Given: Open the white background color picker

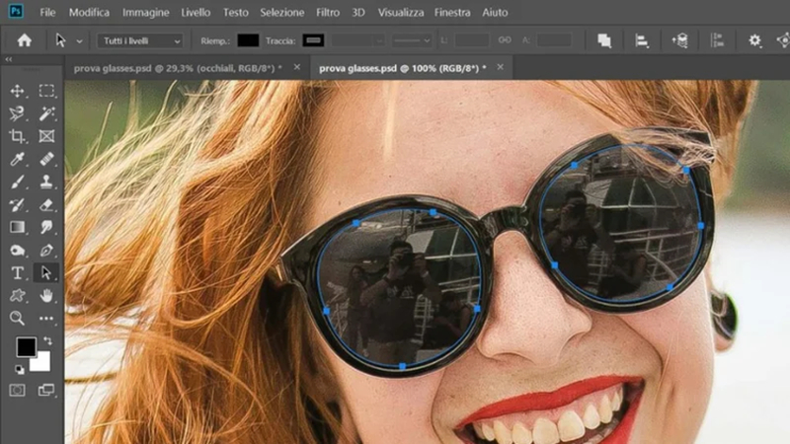Looking at the screenshot, I should [x=42, y=364].
